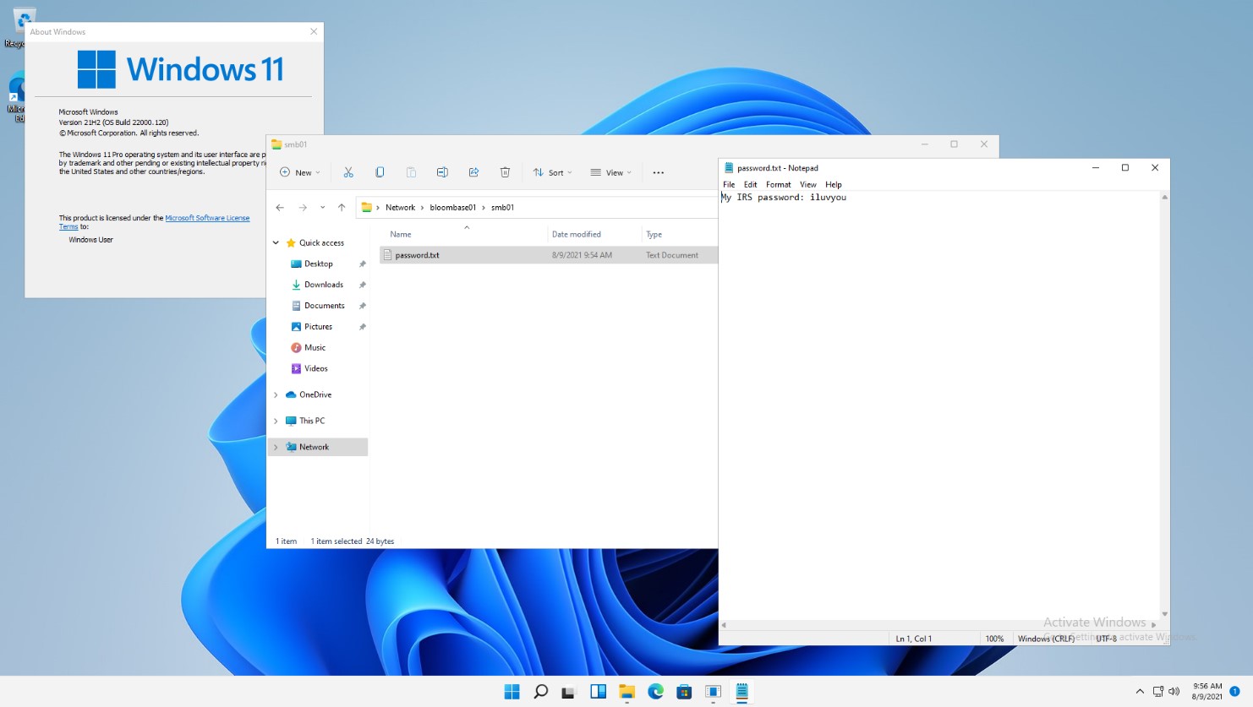Click the Videos folder in the sidebar
The width and height of the screenshot is (1253, 707).
point(316,368)
